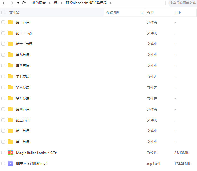Navigate to 课 folder in breadcrumb
This screenshot has height=171, width=197.
[56, 3]
